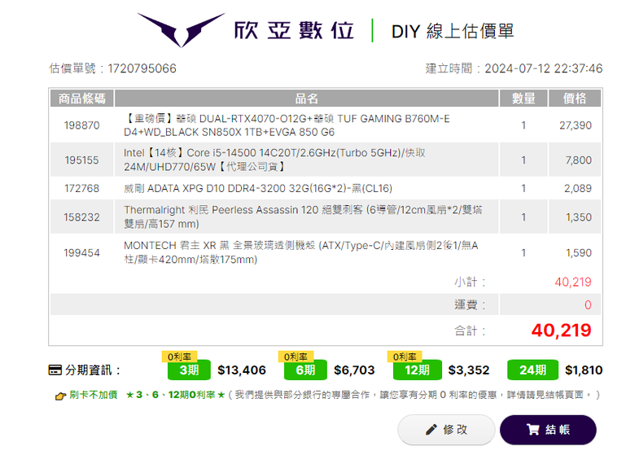Screen dimensions: 635x464
Task: Click the DIY 線上估價單 title
Action: point(453,31)
